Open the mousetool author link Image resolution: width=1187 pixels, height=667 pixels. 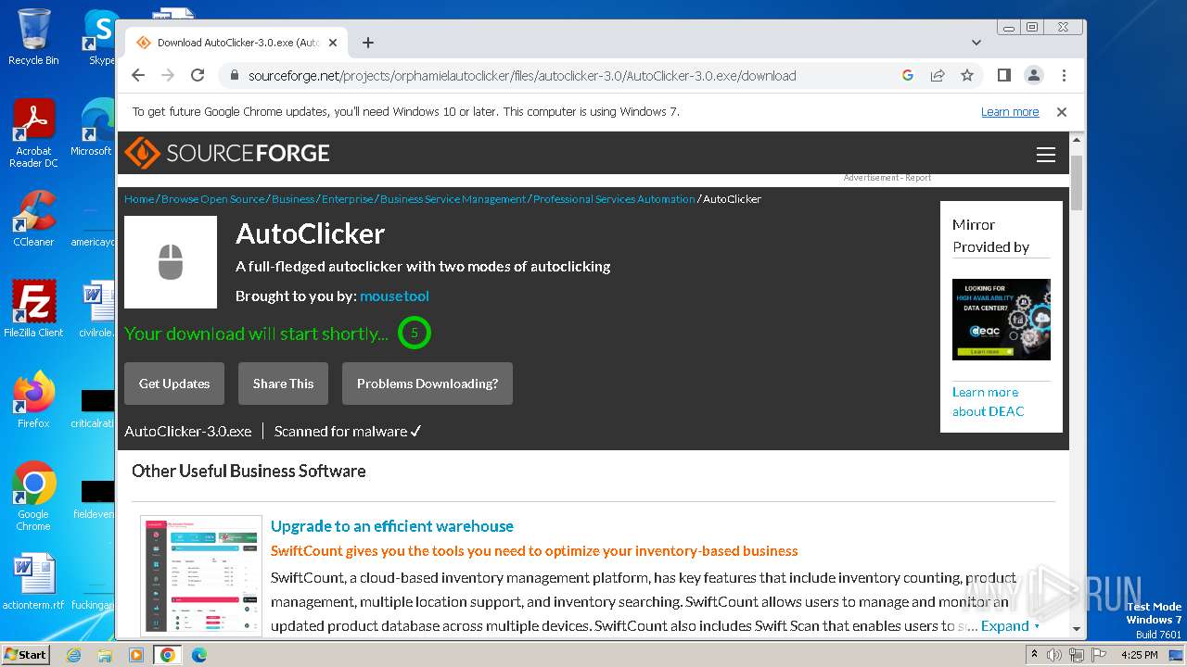(x=394, y=296)
